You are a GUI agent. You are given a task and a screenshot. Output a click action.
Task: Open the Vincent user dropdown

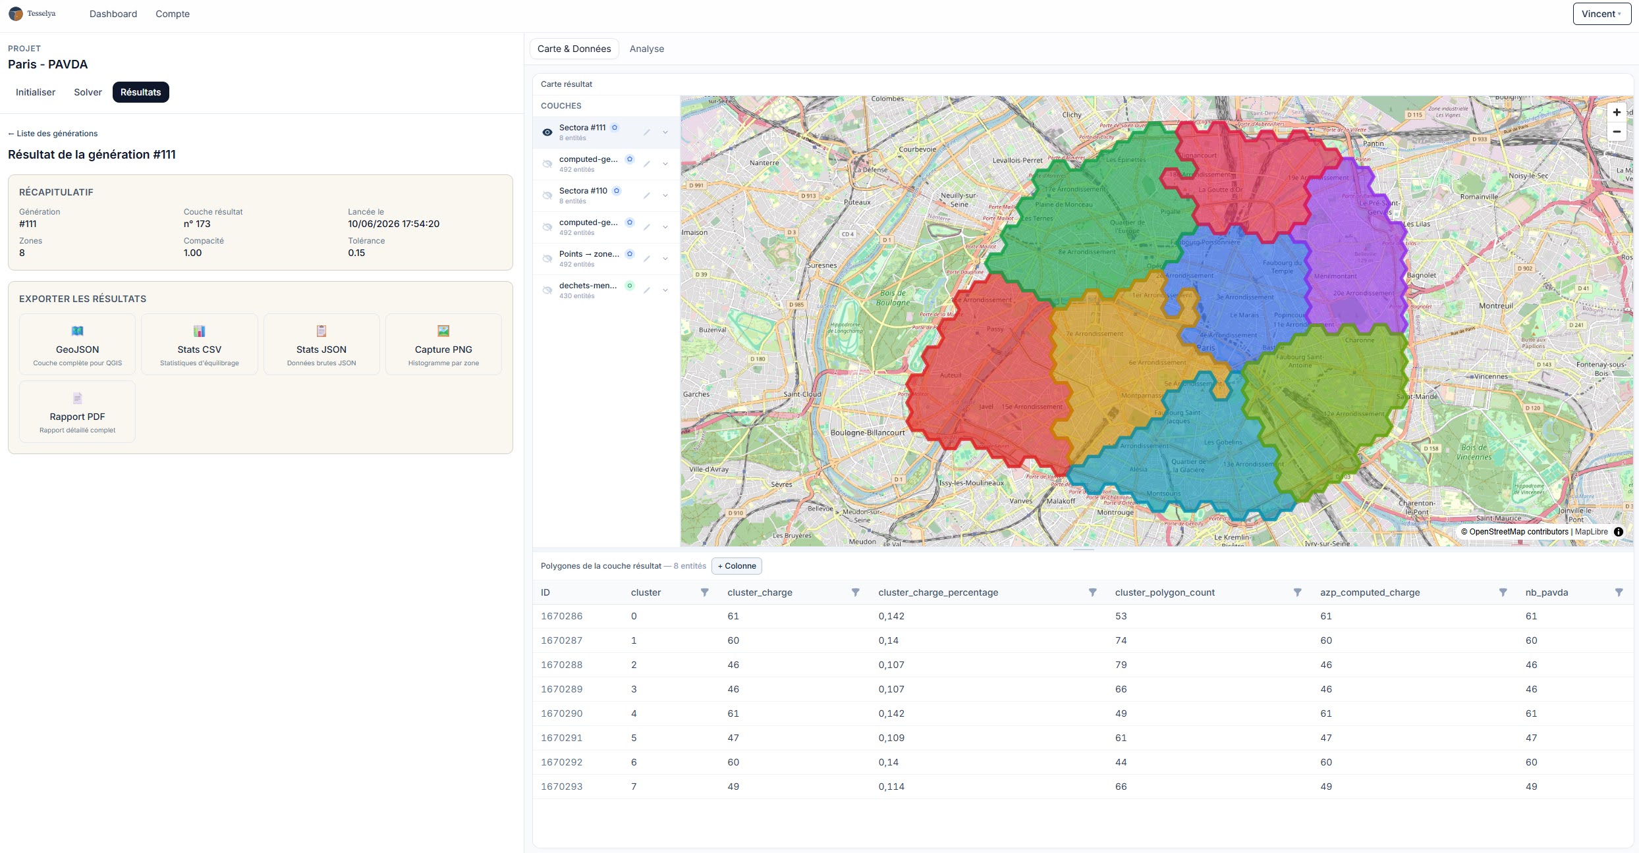click(1602, 14)
